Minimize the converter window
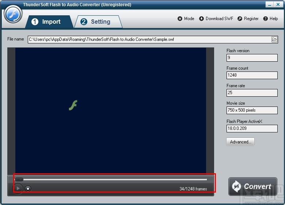The height and width of the screenshot is (205, 285). coord(270,4)
